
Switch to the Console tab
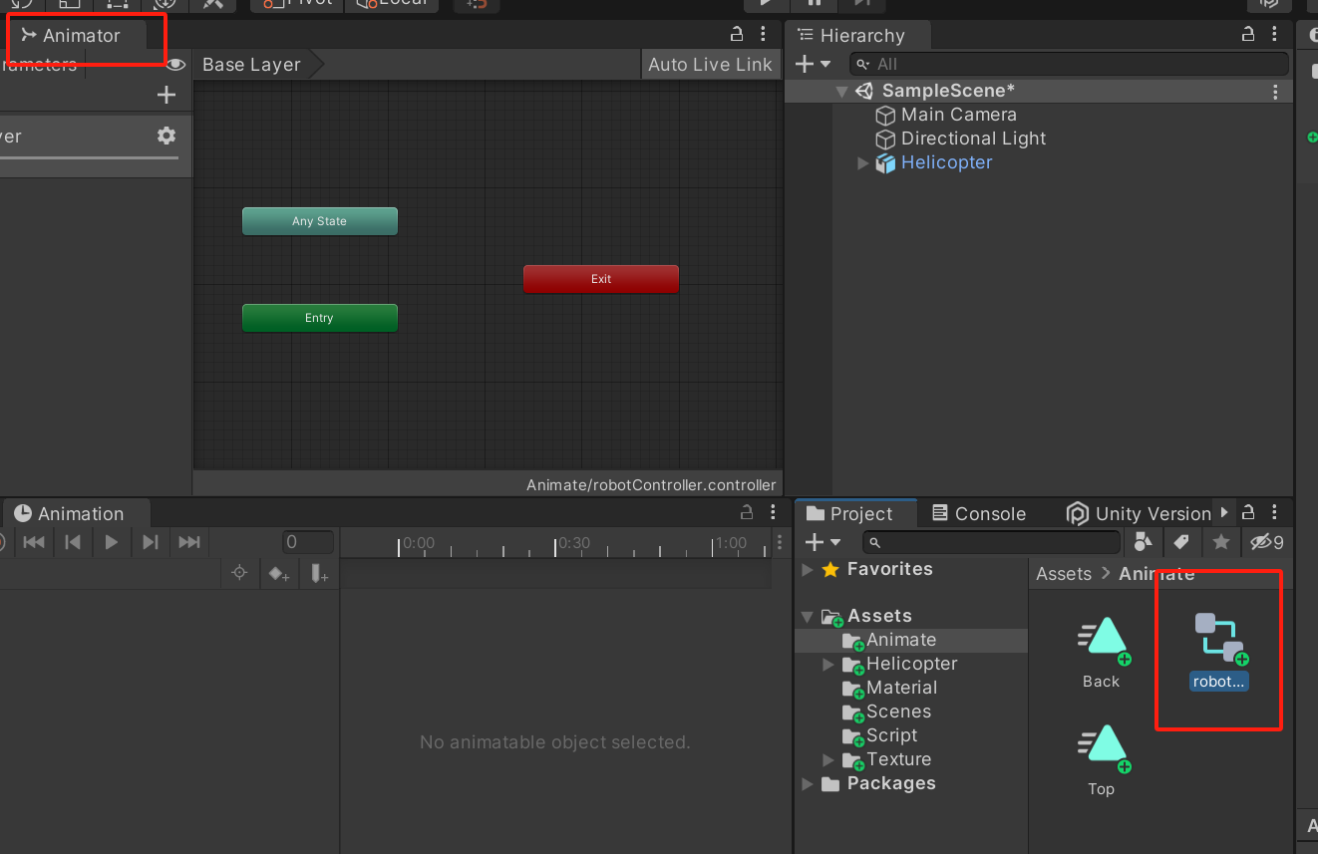tap(979, 514)
